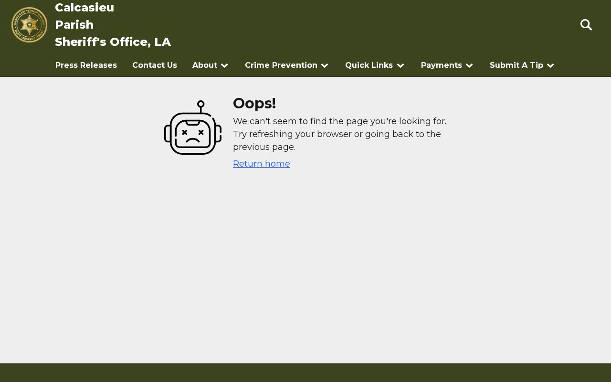
Task: Expand the Crime Prevention chevron
Action: point(325,65)
